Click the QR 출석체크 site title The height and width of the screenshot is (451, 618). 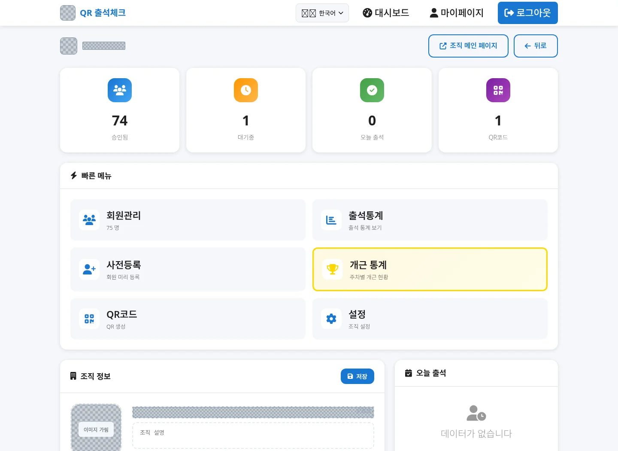click(x=103, y=13)
